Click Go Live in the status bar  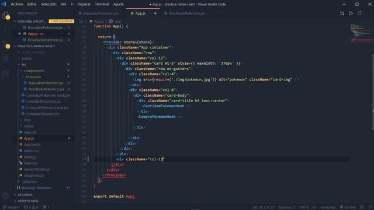348,207
